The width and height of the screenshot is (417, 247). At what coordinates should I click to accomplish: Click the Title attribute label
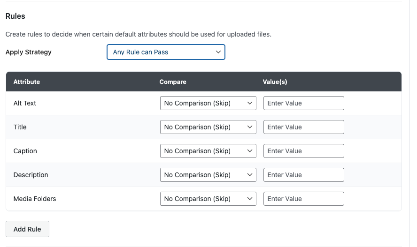[20, 127]
